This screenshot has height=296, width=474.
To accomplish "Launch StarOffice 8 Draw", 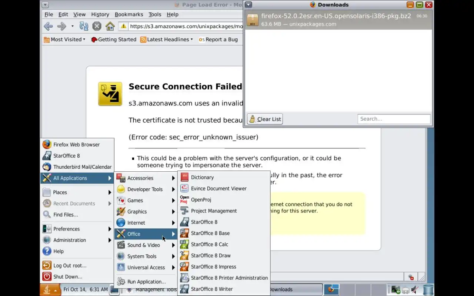I will 224,256.
